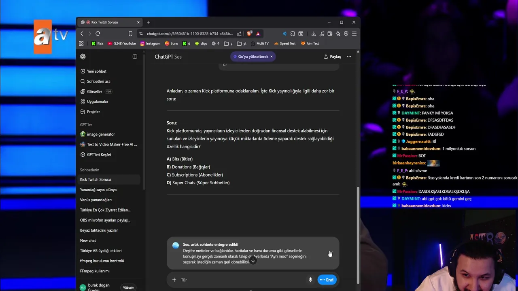This screenshot has width=518, height=291.
Task: Open ffmpeg kurulumu kontrolü chat
Action: (110, 261)
